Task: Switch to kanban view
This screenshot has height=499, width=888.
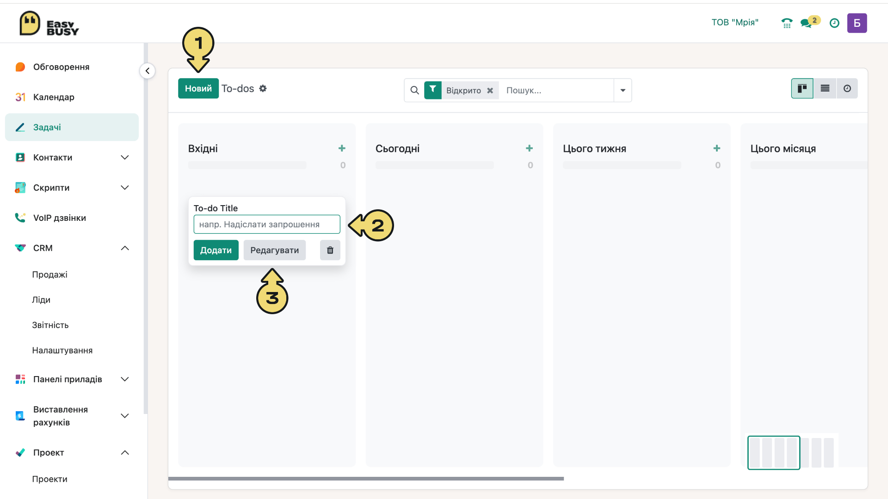Action: 802,88
